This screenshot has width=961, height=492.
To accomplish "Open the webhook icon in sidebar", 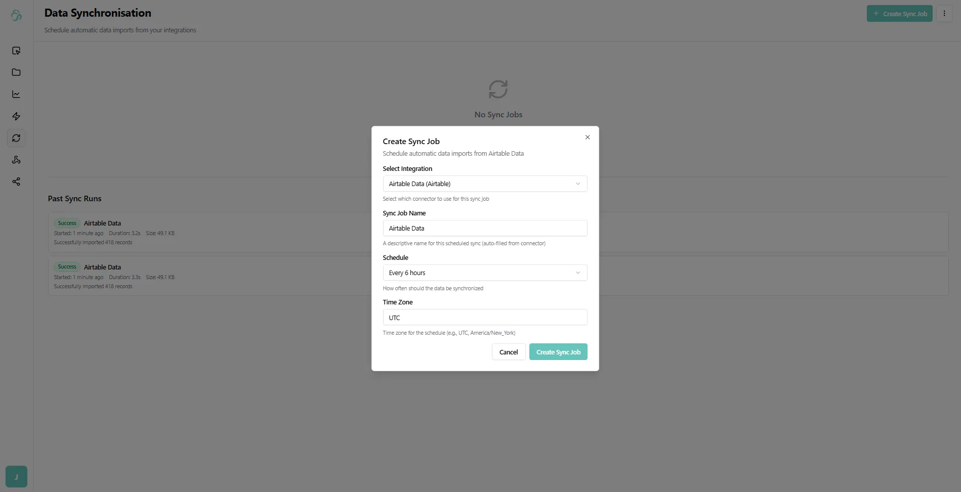I will pos(16,160).
